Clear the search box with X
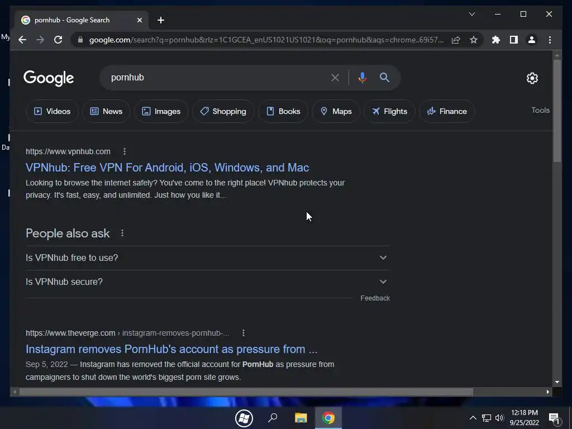The height and width of the screenshot is (429, 572). 335,77
